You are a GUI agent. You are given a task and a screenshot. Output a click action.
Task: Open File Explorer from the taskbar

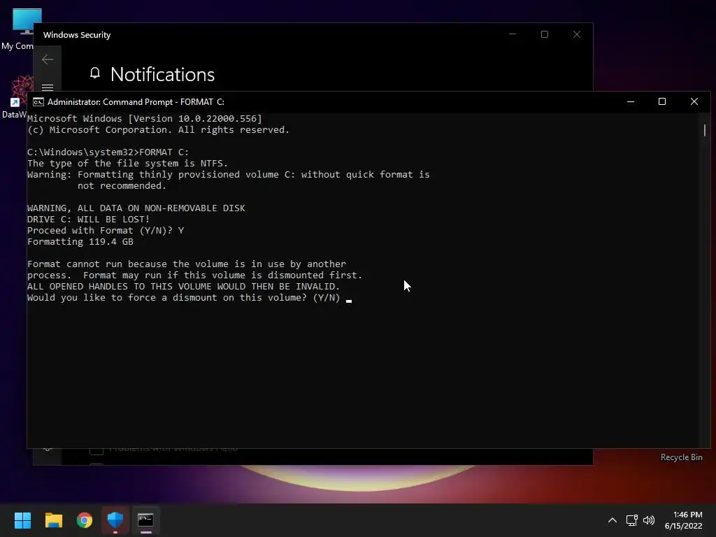coord(53,520)
